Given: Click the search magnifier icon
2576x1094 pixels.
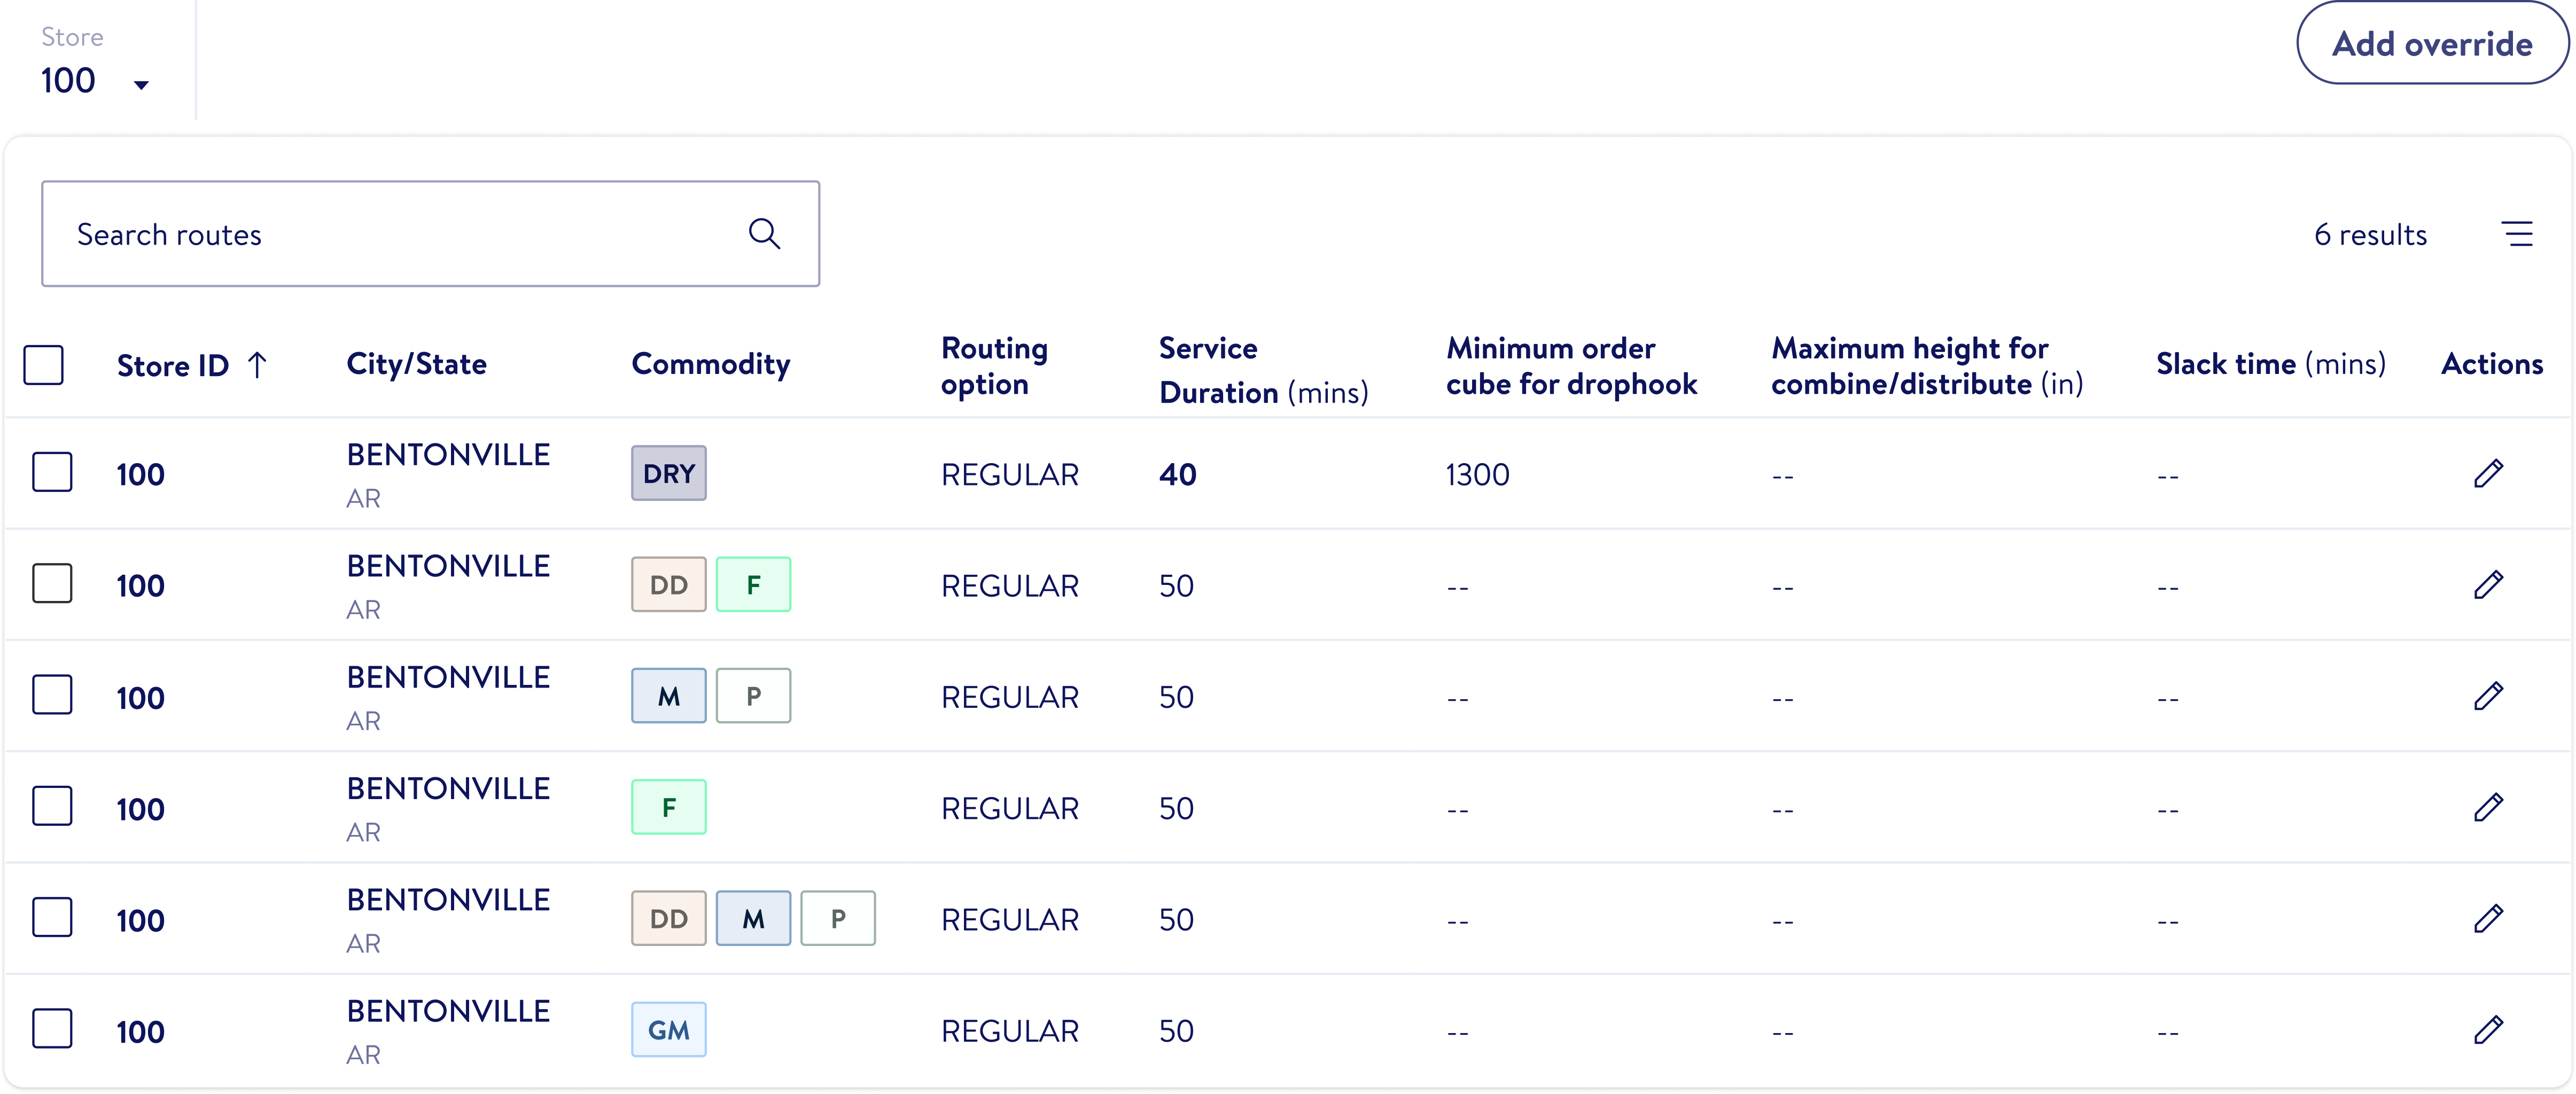Looking at the screenshot, I should coord(764,234).
